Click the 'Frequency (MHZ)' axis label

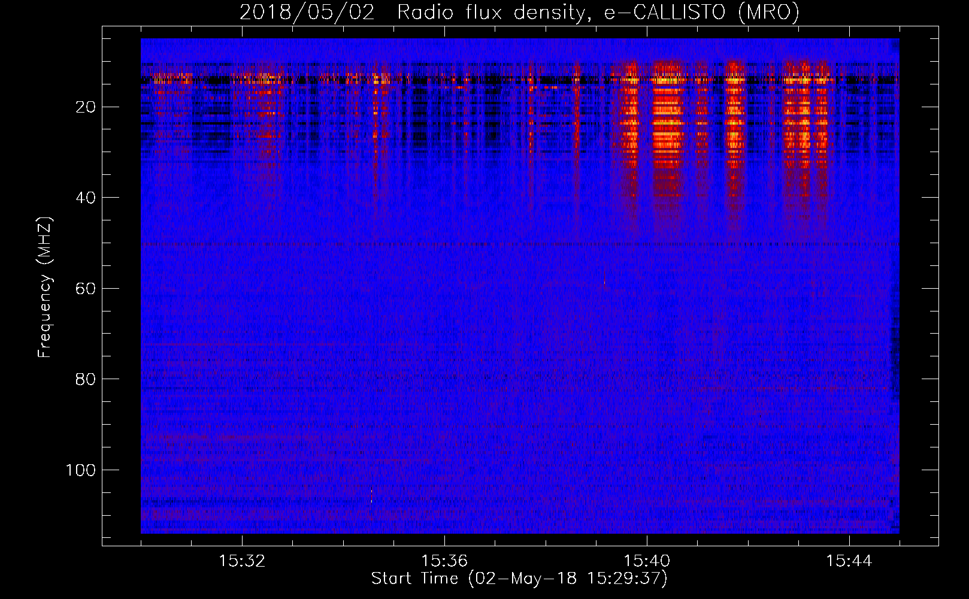45,288
